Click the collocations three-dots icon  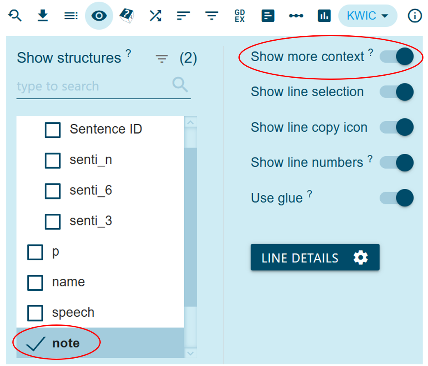[x=296, y=16]
